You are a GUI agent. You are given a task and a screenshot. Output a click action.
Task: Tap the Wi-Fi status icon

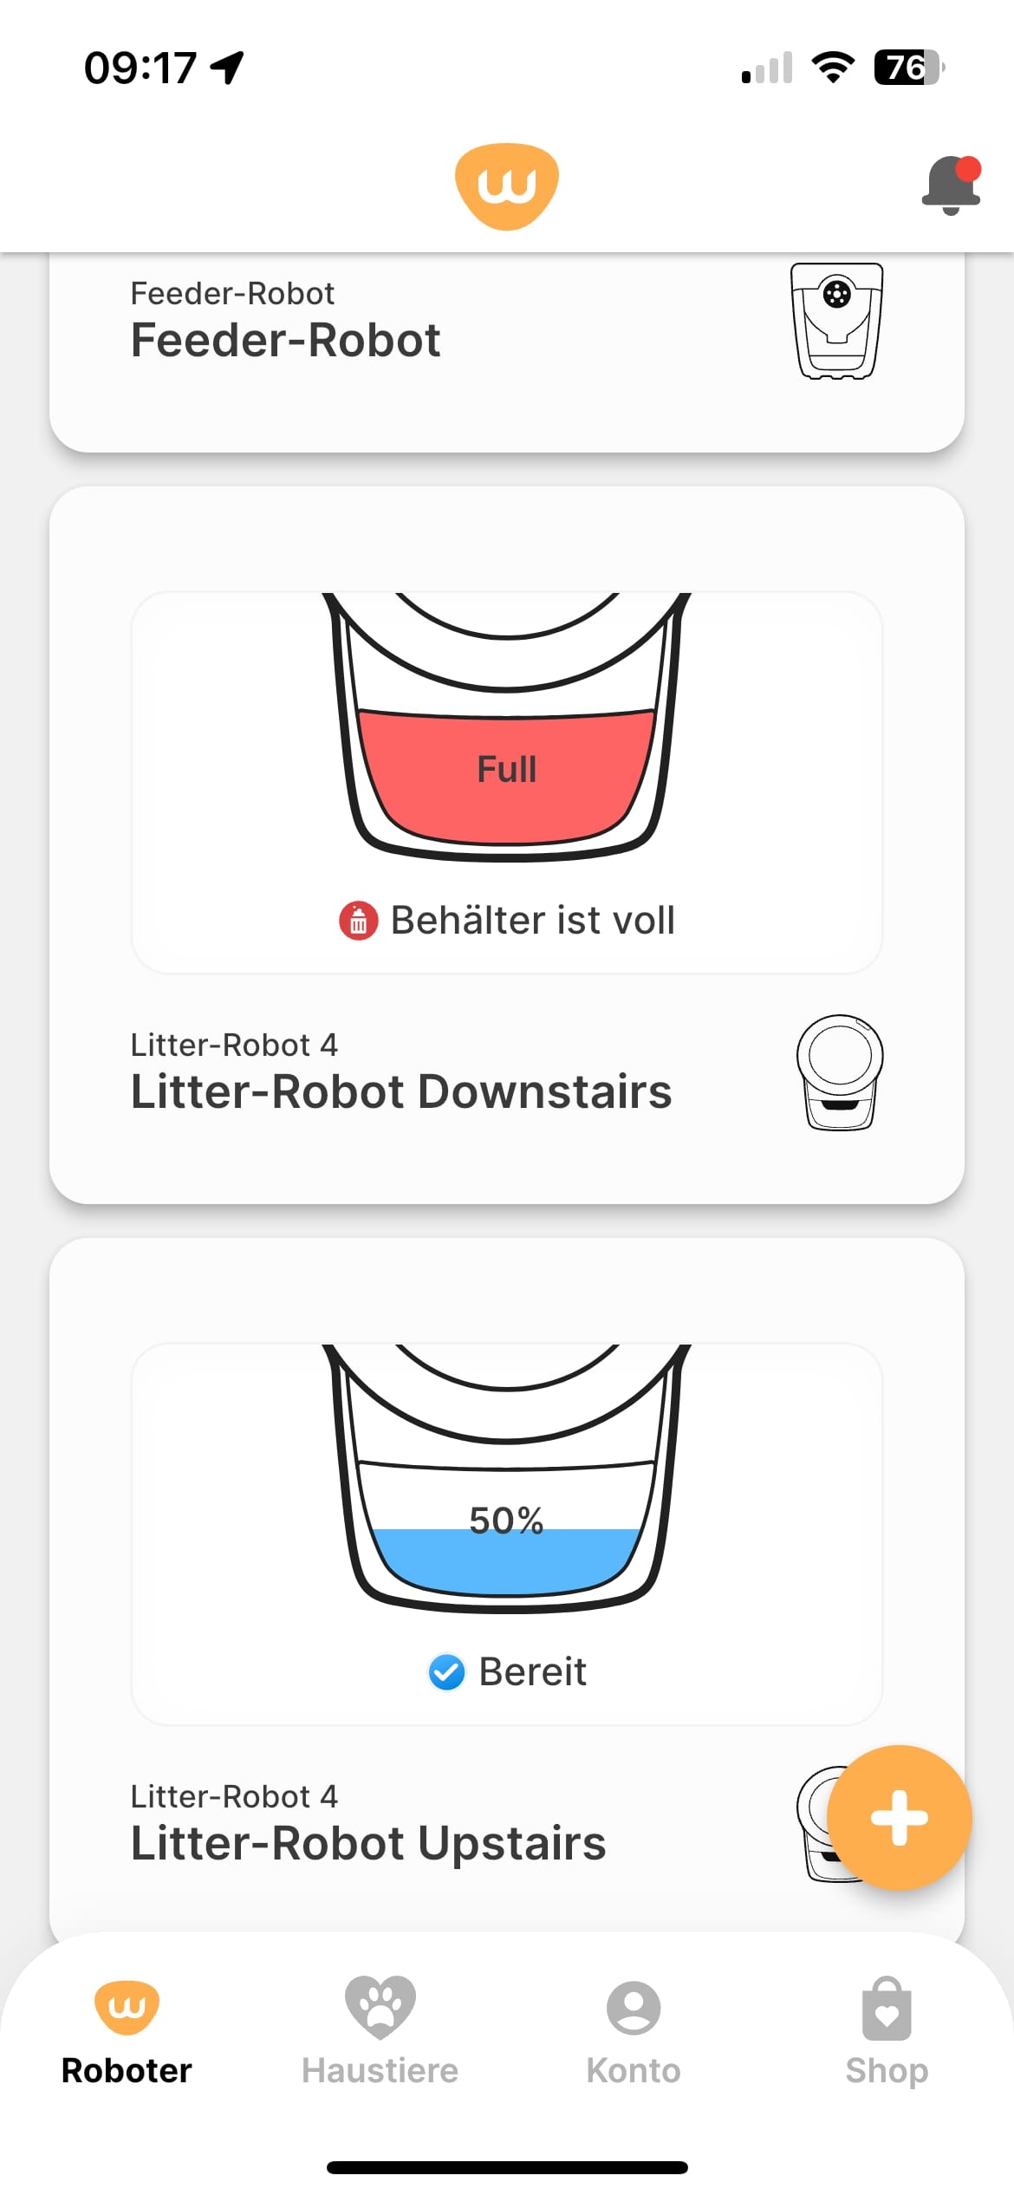point(833,67)
